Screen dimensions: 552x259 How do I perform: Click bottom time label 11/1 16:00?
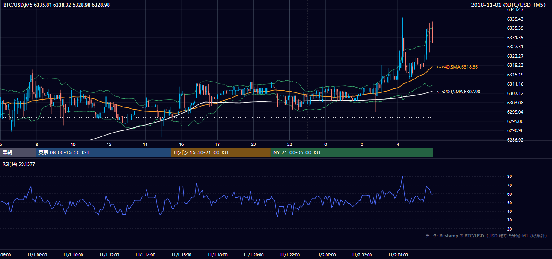(181, 255)
